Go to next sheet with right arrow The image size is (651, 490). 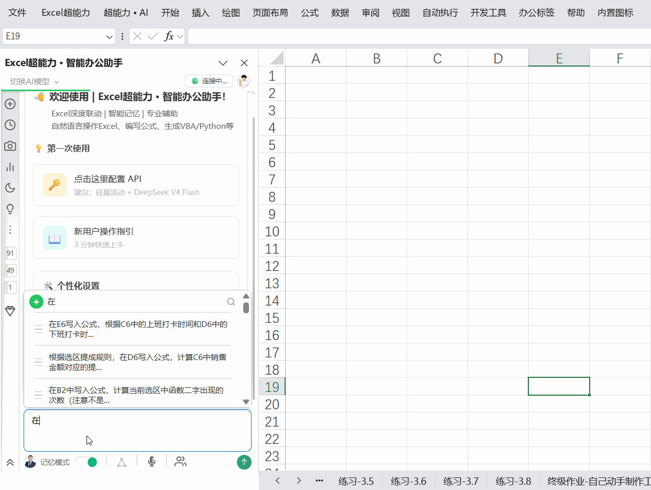tap(299, 481)
